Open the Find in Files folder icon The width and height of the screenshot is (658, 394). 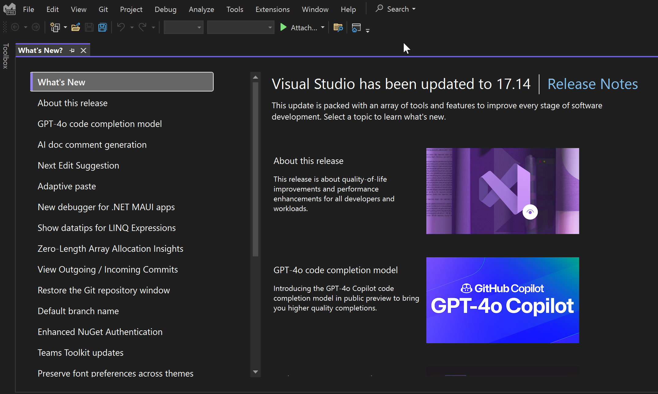pos(338,28)
